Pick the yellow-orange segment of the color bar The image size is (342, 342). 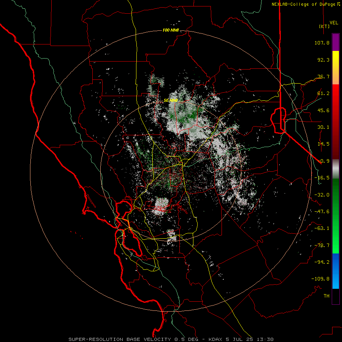[x=336, y=68]
